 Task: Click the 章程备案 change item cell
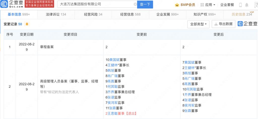point(71,47)
